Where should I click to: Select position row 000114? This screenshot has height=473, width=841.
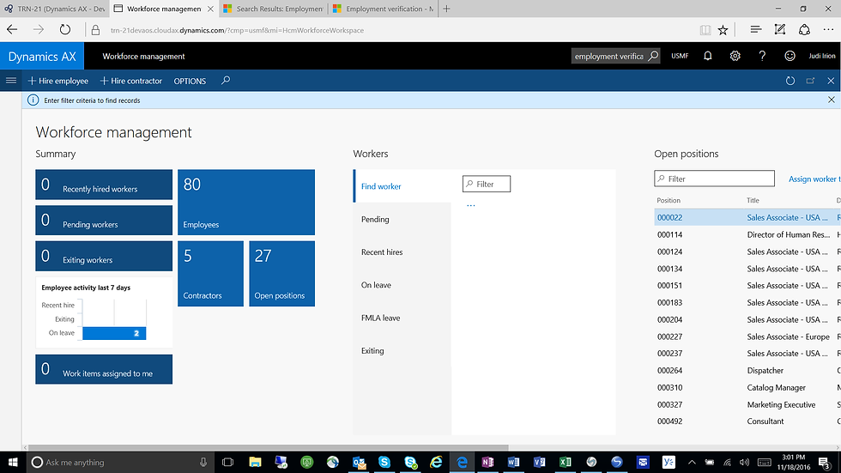[x=747, y=234]
